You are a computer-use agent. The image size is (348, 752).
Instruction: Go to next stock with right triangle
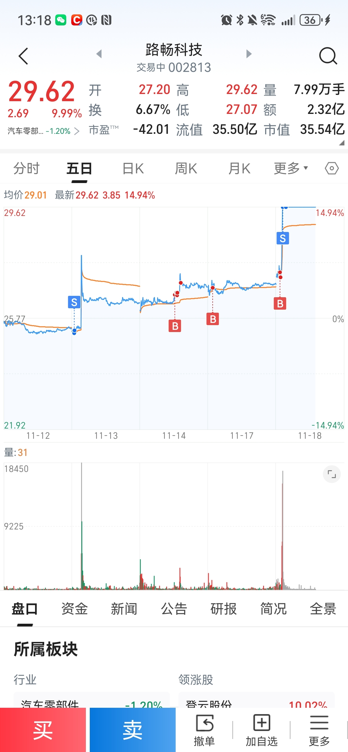[x=249, y=54]
